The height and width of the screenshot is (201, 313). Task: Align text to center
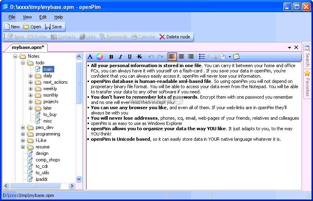[181, 57]
